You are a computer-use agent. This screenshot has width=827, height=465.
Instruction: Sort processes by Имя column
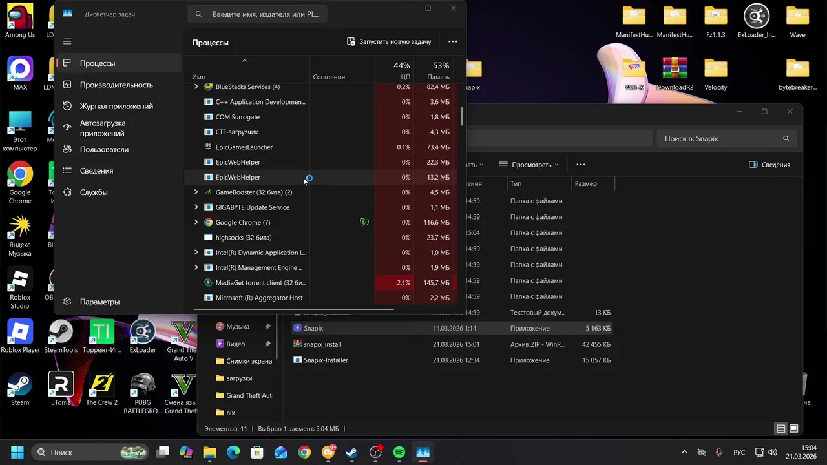pos(247,70)
